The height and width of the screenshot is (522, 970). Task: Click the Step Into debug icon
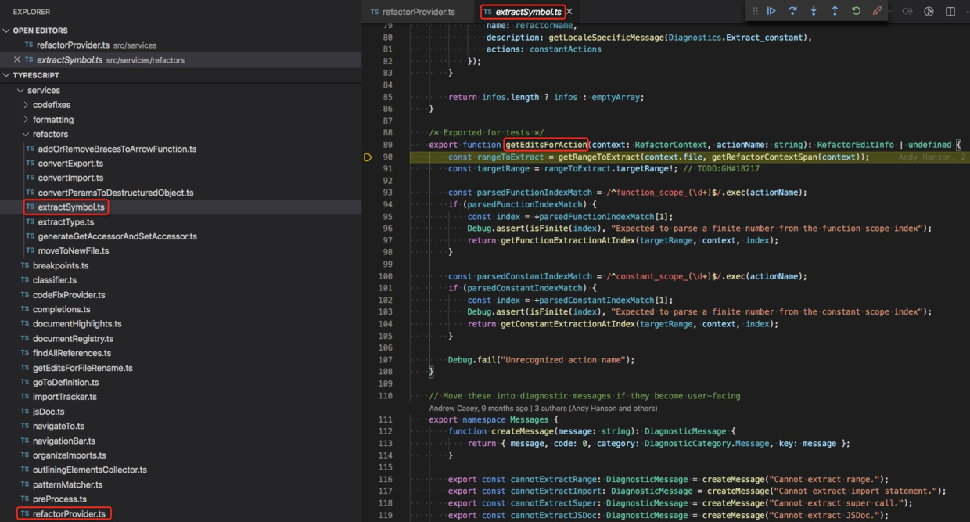(814, 11)
